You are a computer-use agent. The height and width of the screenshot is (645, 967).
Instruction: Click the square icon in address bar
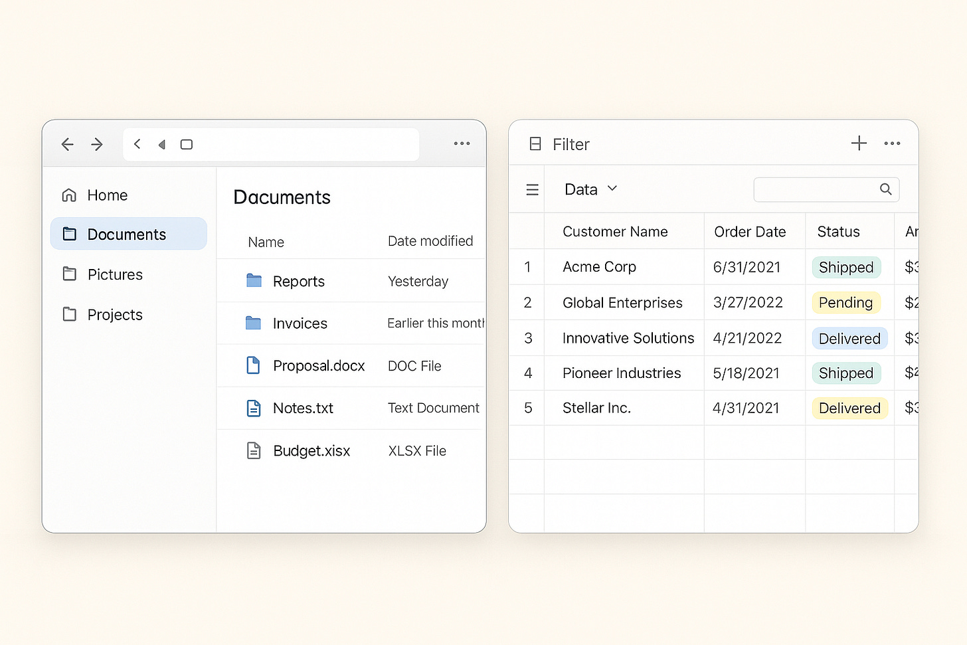(187, 144)
